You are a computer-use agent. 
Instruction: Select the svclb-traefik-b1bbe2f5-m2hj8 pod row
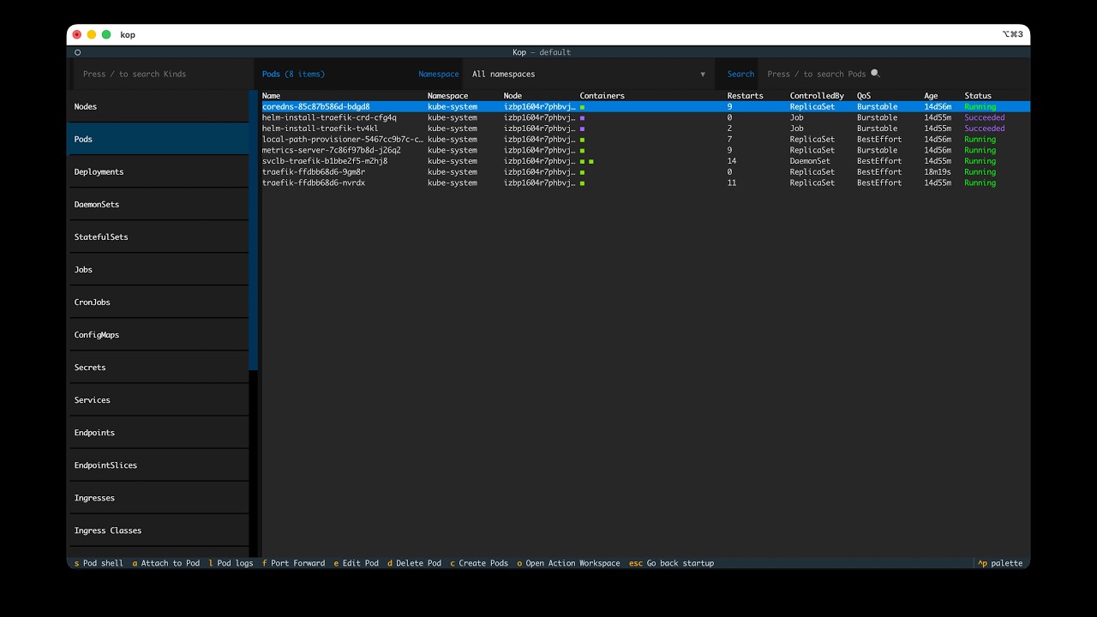(x=645, y=161)
